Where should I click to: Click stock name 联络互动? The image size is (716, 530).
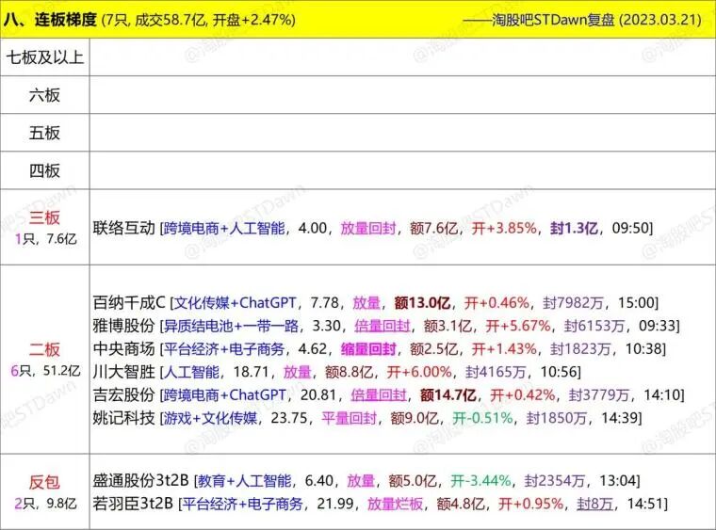point(123,228)
